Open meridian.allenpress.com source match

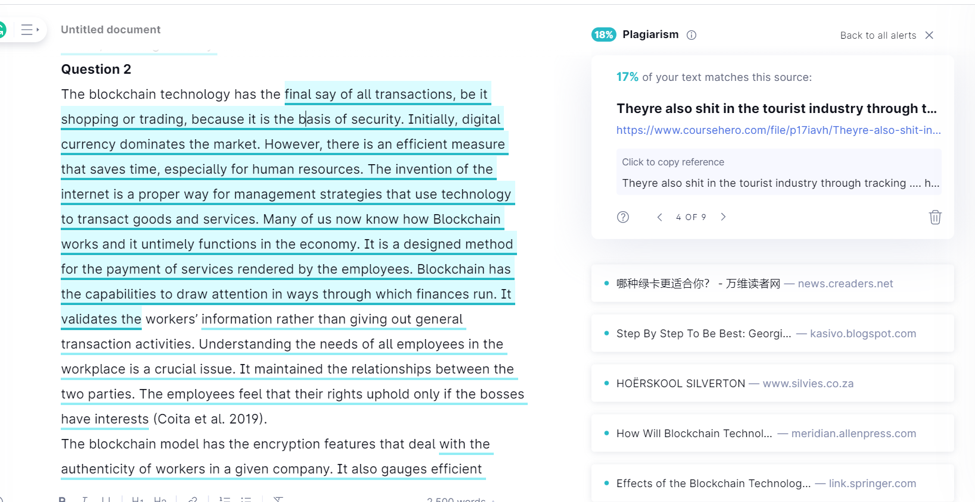tap(772, 434)
